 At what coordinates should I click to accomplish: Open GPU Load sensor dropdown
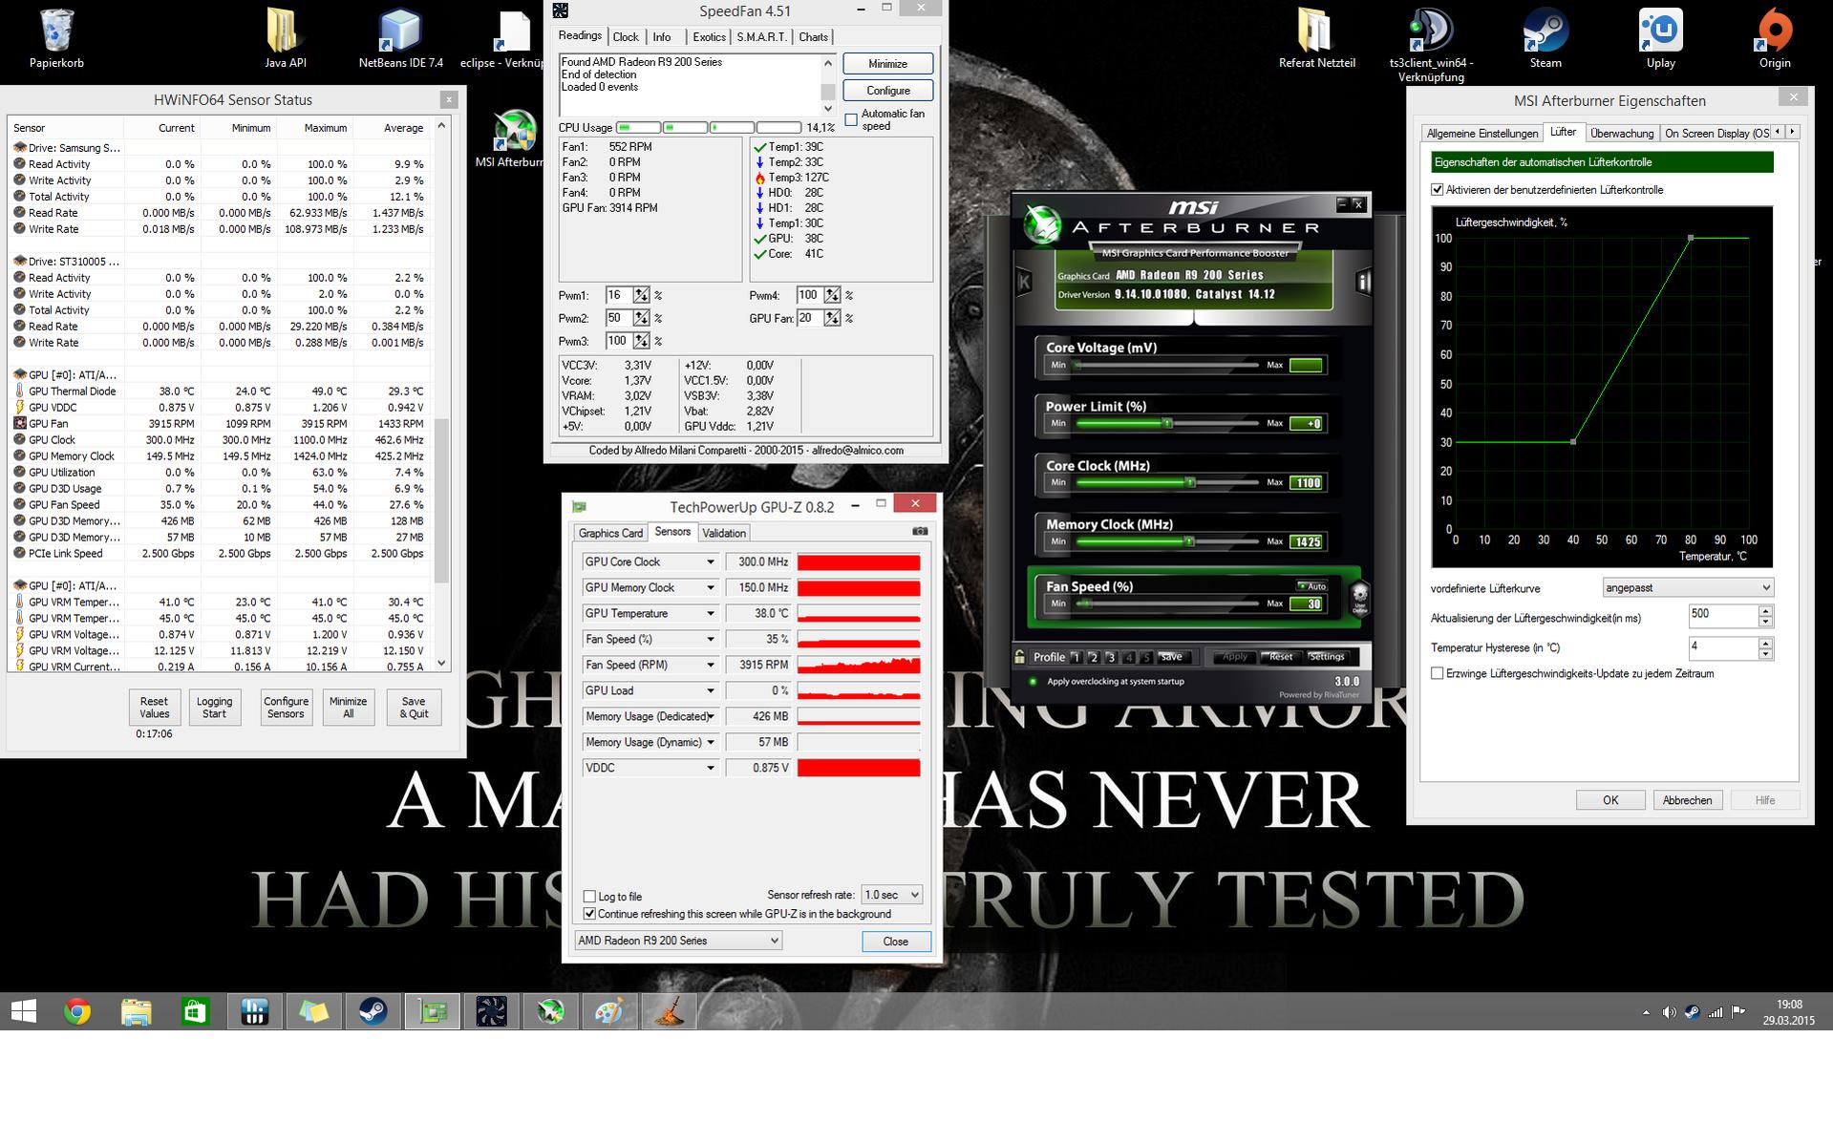tap(710, 690)
